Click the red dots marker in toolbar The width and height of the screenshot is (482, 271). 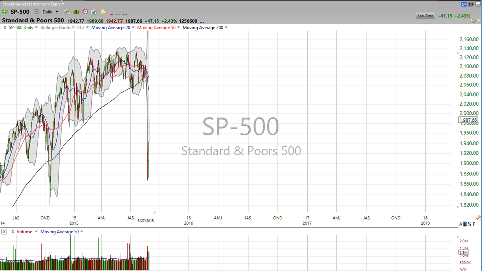coord(111,14)
